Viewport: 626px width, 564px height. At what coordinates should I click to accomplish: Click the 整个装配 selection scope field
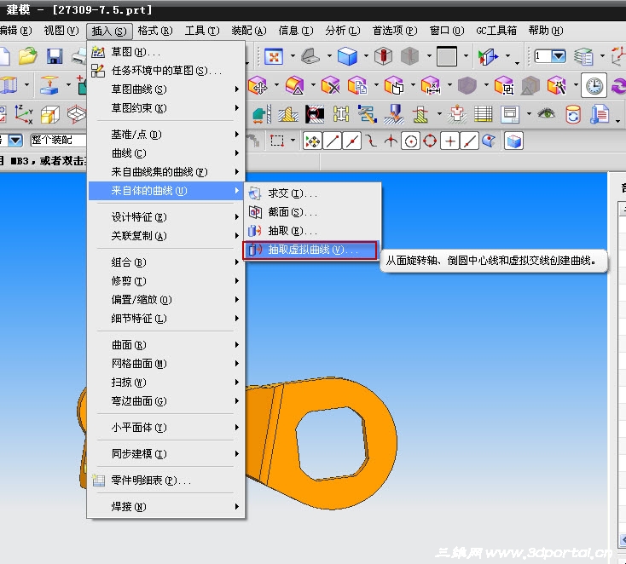click(x=58, y=141)
